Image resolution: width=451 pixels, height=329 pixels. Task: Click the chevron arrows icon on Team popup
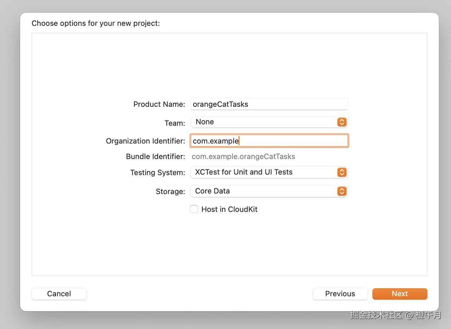(342, 122)
